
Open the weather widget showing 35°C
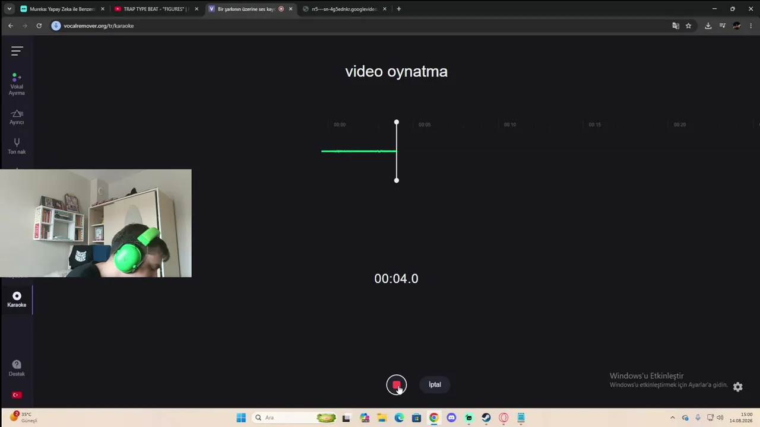pyautogui.click(x=24, y=418)
